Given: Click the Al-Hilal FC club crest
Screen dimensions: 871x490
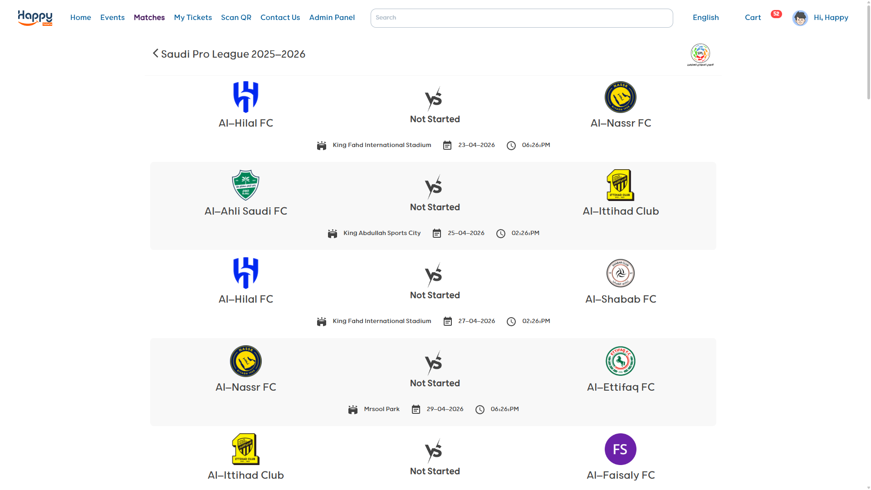Looking at the screenshot, I should pos(245,96).
